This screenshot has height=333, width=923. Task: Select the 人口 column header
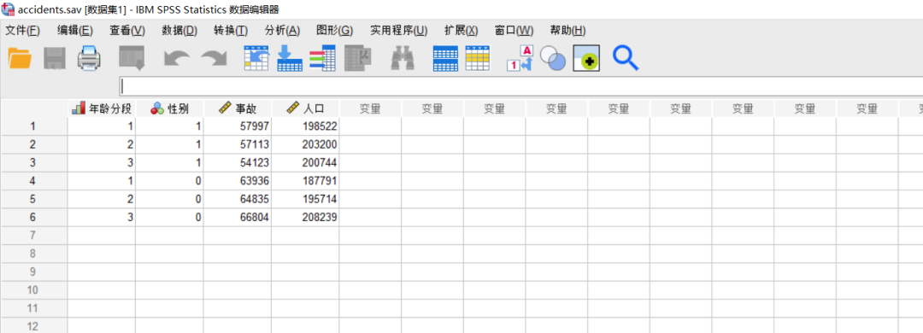point(305,108)
